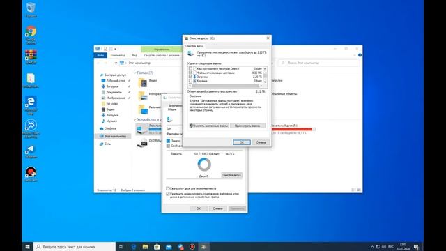The width and height of the screenshot is (446, 251).
Task: Select the Видео folder icon in Explorer
Action: 143,83
